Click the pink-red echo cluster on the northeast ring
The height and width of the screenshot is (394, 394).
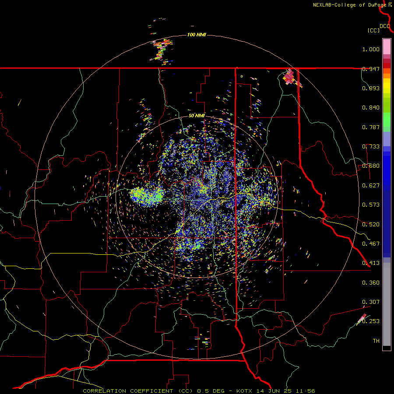pyautogui.click(x=289, y=76)
